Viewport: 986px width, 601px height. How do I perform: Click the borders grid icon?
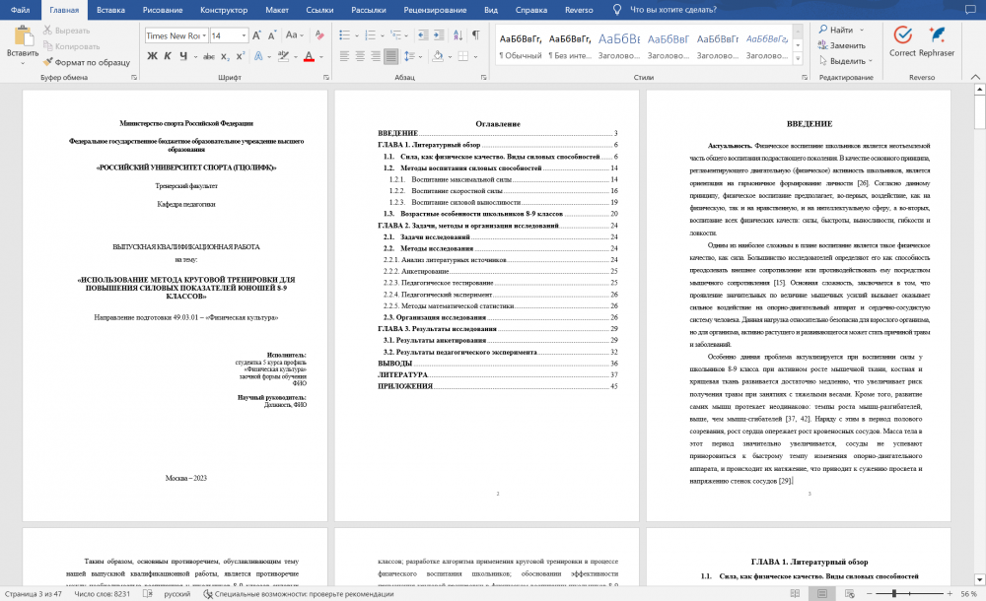pyautogui.click(x=463, y=56)
